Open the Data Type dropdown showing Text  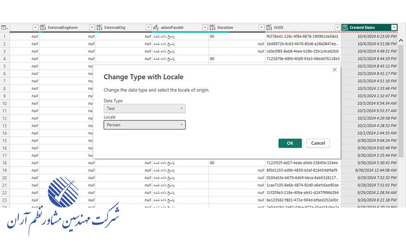pos(145,108)
